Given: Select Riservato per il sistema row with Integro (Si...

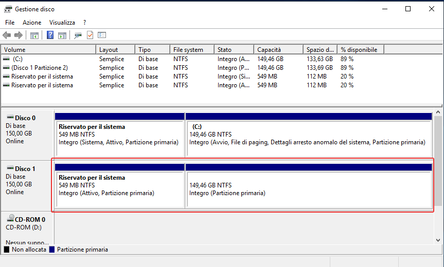Looking at the screenshot, I should pos(179,77).
